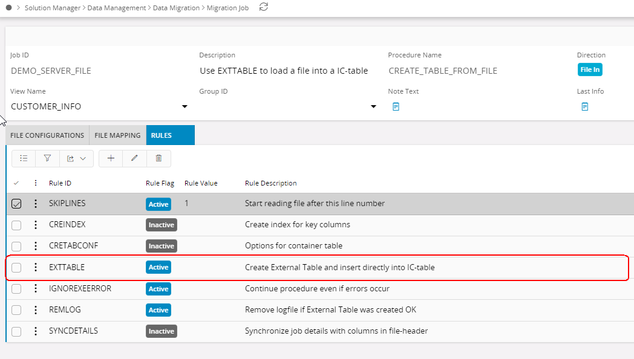The height and width of the screenshot is (359, 634).
Task: Switch to the File Mapping tab
Action: (117, 135)
